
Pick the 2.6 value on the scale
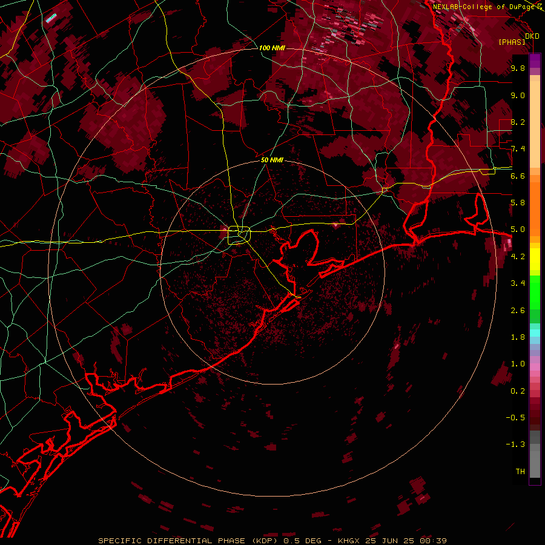pyautogui.click(x=518, y=310)
